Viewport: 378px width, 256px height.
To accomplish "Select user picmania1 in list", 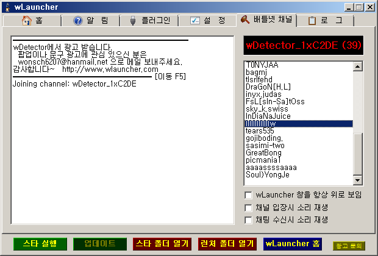I will point(299,160).
